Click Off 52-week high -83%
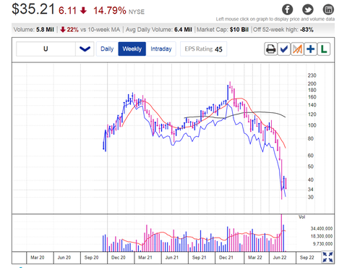Screen dimensions: 347x268 coord(283,30)
